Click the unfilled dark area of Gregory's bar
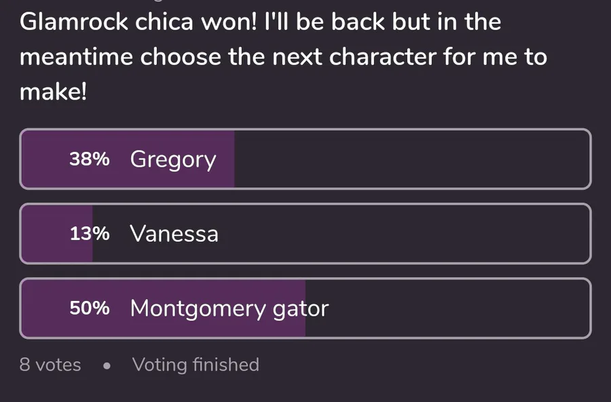The width and height of the screenshot is (611, 402). [x=407, y=159]
